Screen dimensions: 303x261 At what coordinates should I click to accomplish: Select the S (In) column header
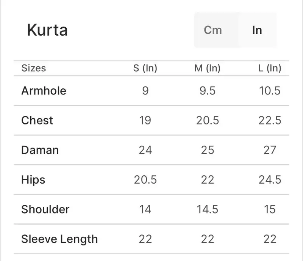click(x=145, y=68)
